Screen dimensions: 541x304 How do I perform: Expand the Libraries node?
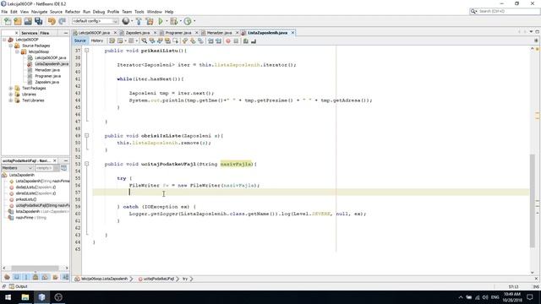[11, 95]
